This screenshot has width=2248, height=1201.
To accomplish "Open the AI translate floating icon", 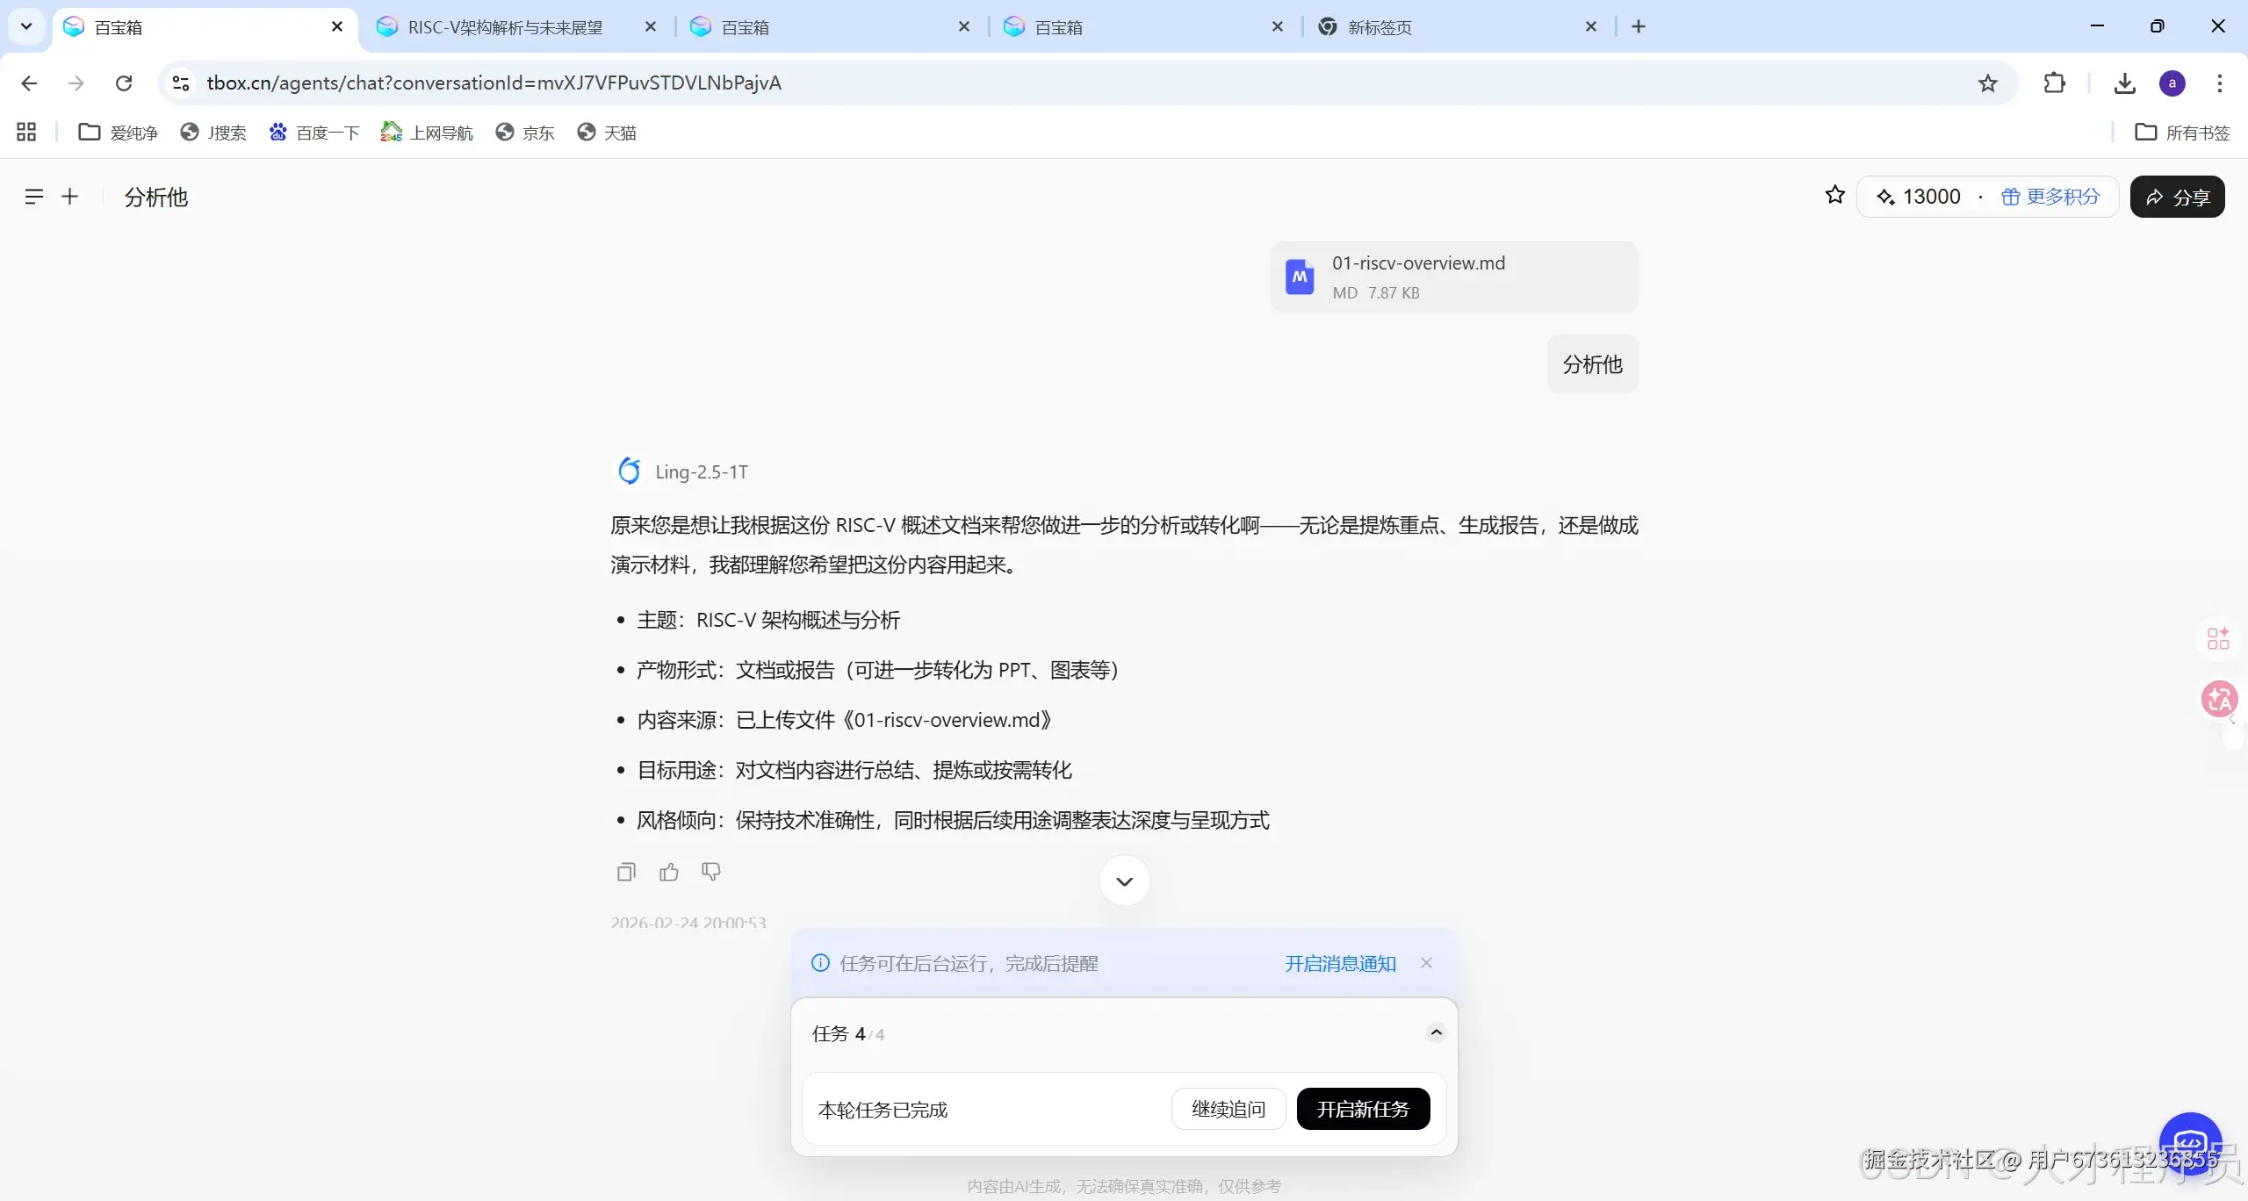I will coord(2219,699).
